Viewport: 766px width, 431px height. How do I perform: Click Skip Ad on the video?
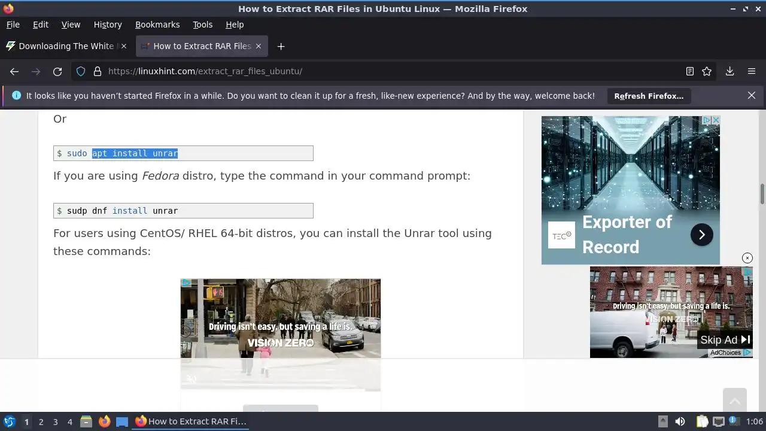(725, 340)
